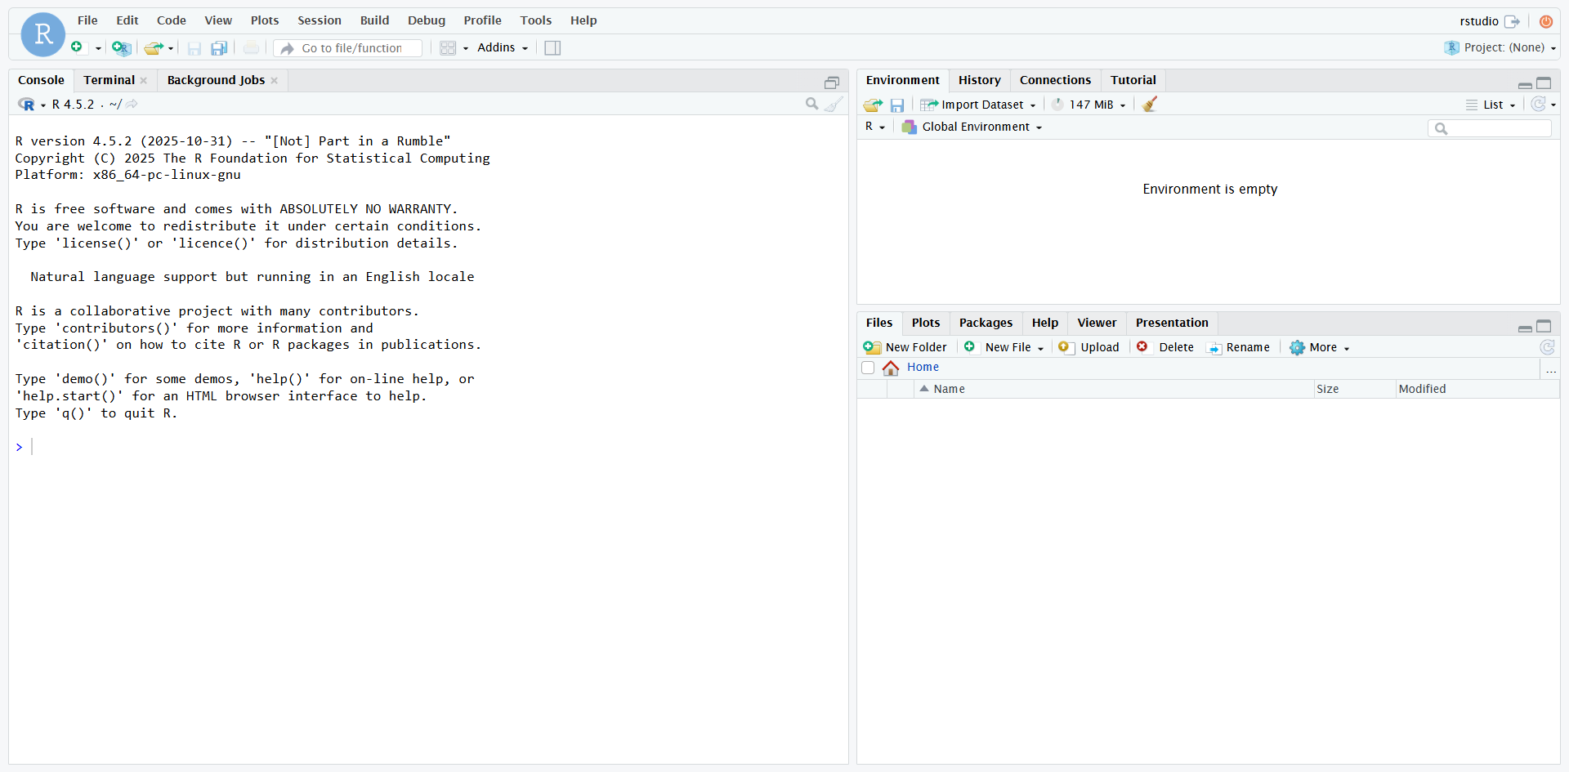The width and height of the screenshot is (1569, 772).
Task: Switch to the History tab
Action: (x=980, y=80)
